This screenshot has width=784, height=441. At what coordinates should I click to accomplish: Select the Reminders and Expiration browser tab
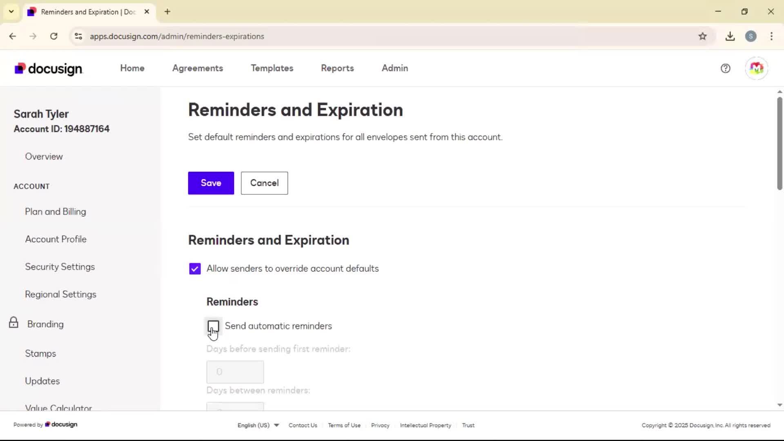coord(89,12)
